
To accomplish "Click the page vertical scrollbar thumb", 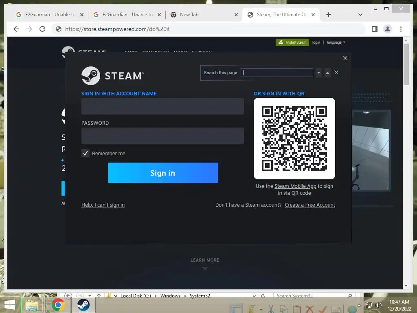I will (x=406, y=64).
